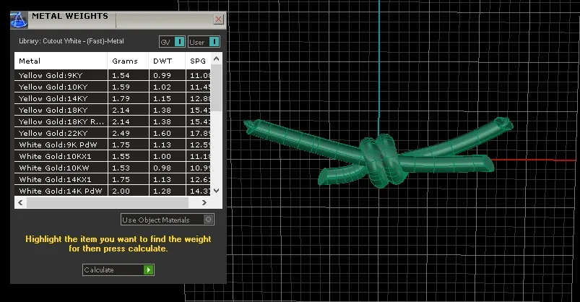Click the DWT column header
This screenshot has width=580, height=302.
coord(167,61)
